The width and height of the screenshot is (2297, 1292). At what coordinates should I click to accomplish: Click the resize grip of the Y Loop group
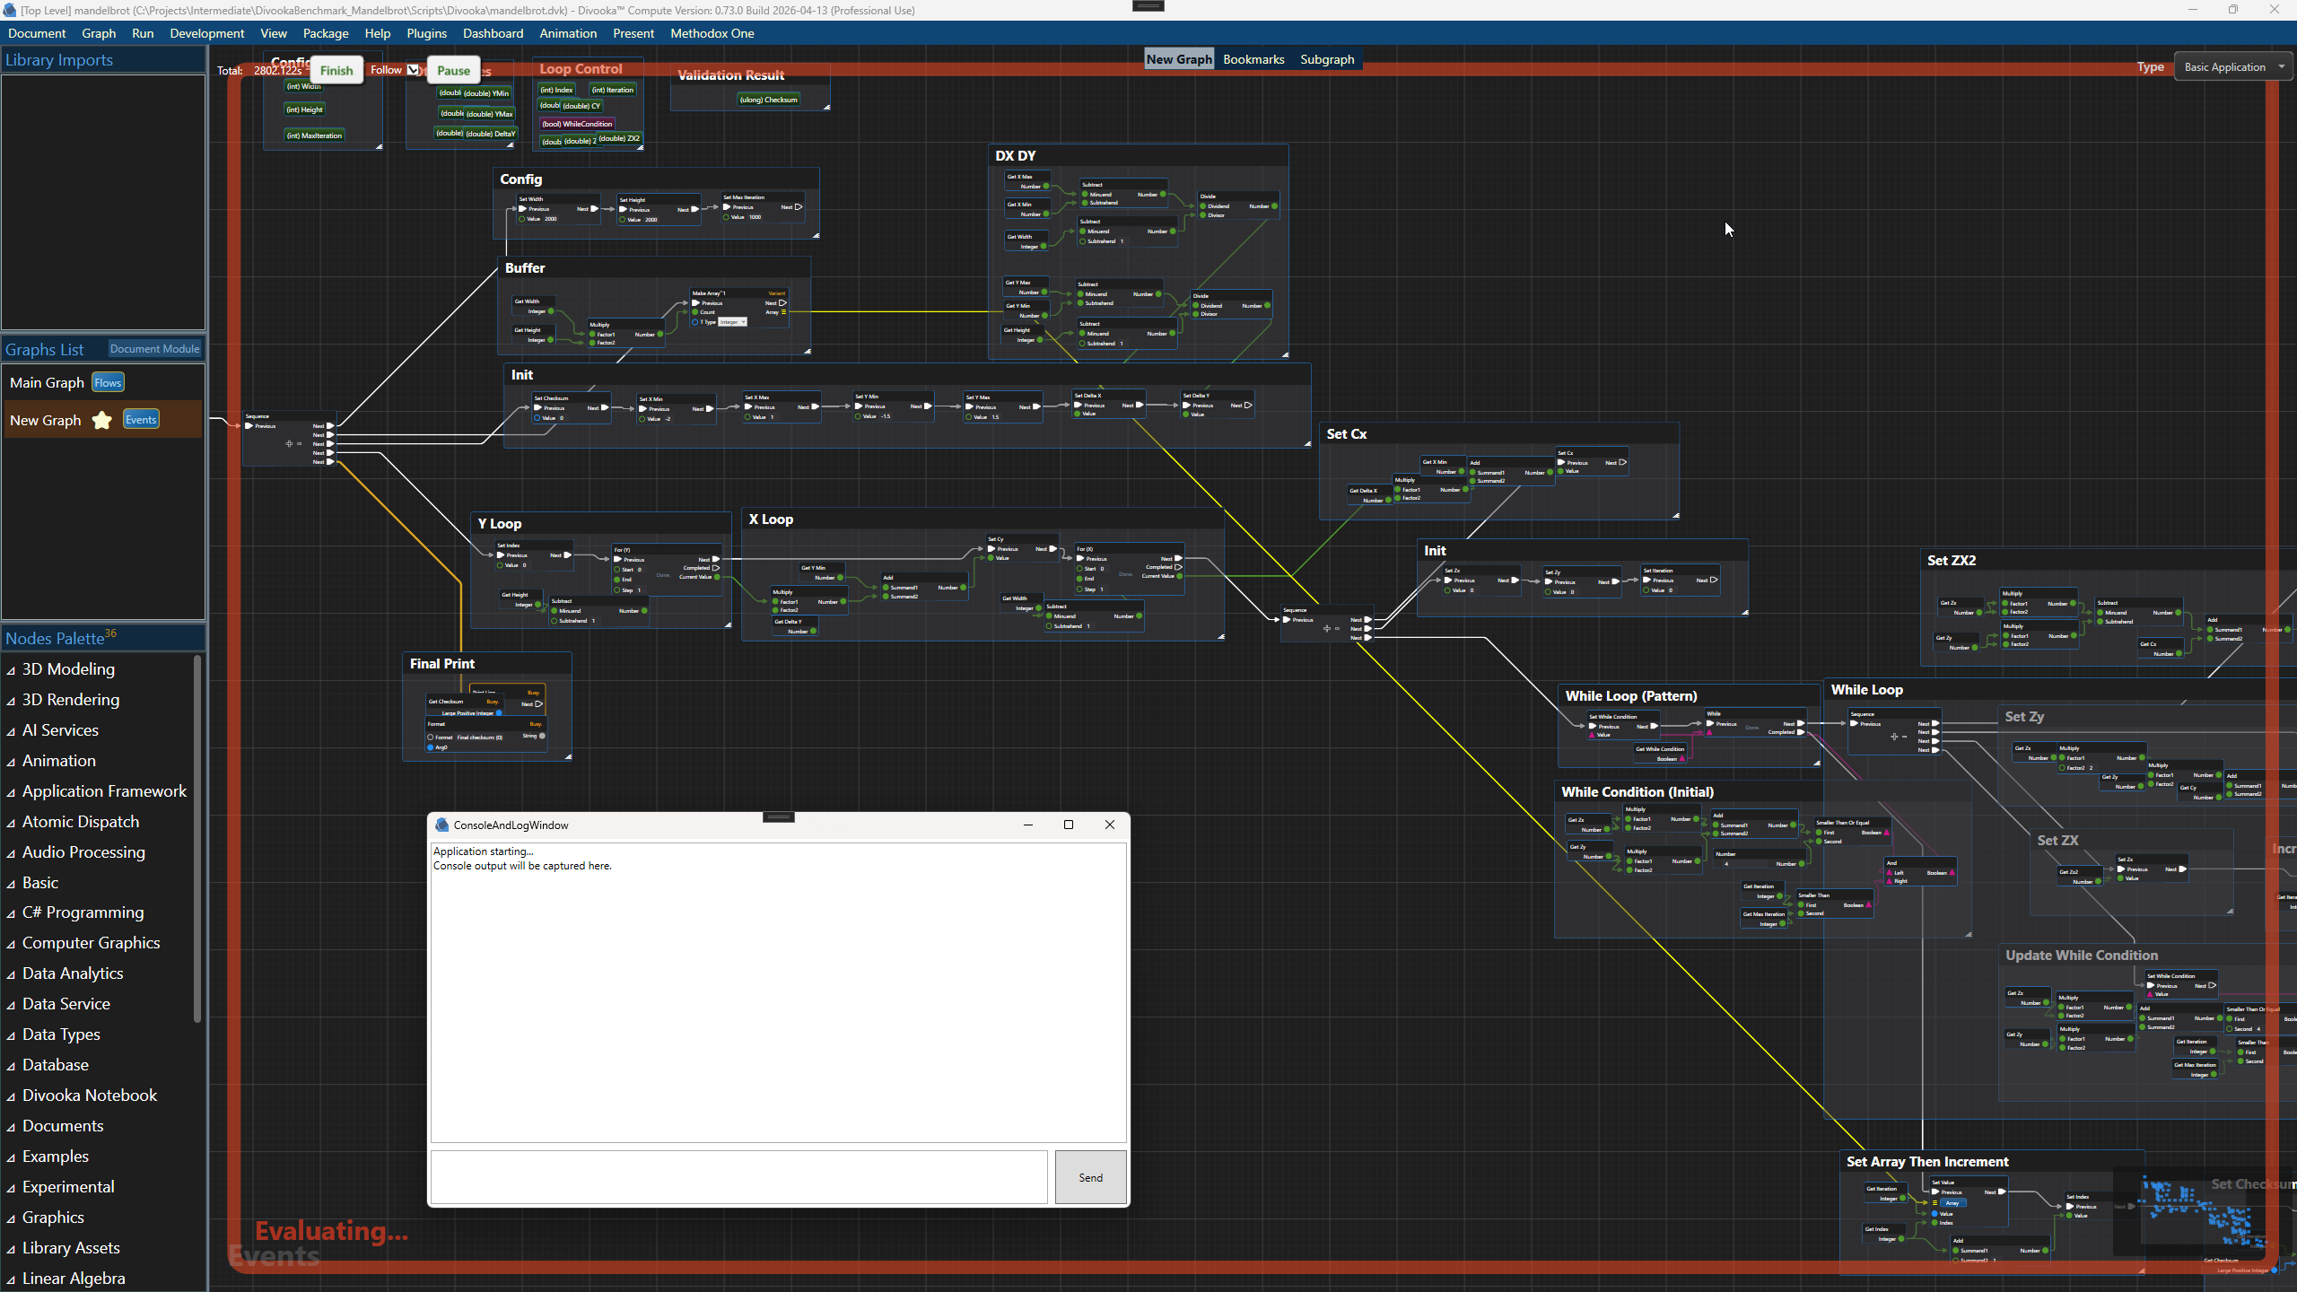coord(728,624)
